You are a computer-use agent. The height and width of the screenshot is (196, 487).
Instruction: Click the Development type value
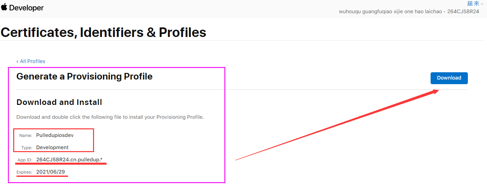click(52, 147)
